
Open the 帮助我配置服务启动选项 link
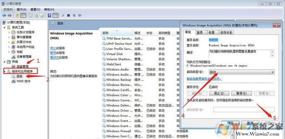coord(204,79)
